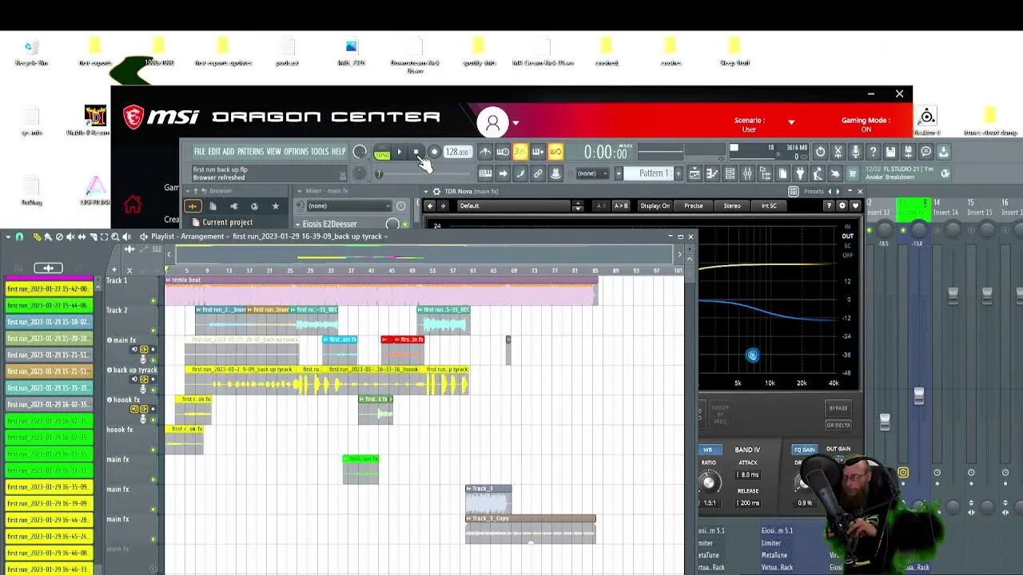Click TDR Nova settings gear icon
1023x575 pixels.
coord(842,206)
